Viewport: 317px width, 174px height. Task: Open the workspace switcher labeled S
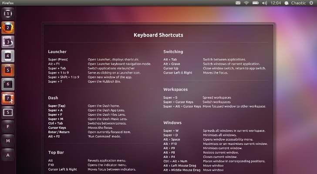click(x=8, y=113)
